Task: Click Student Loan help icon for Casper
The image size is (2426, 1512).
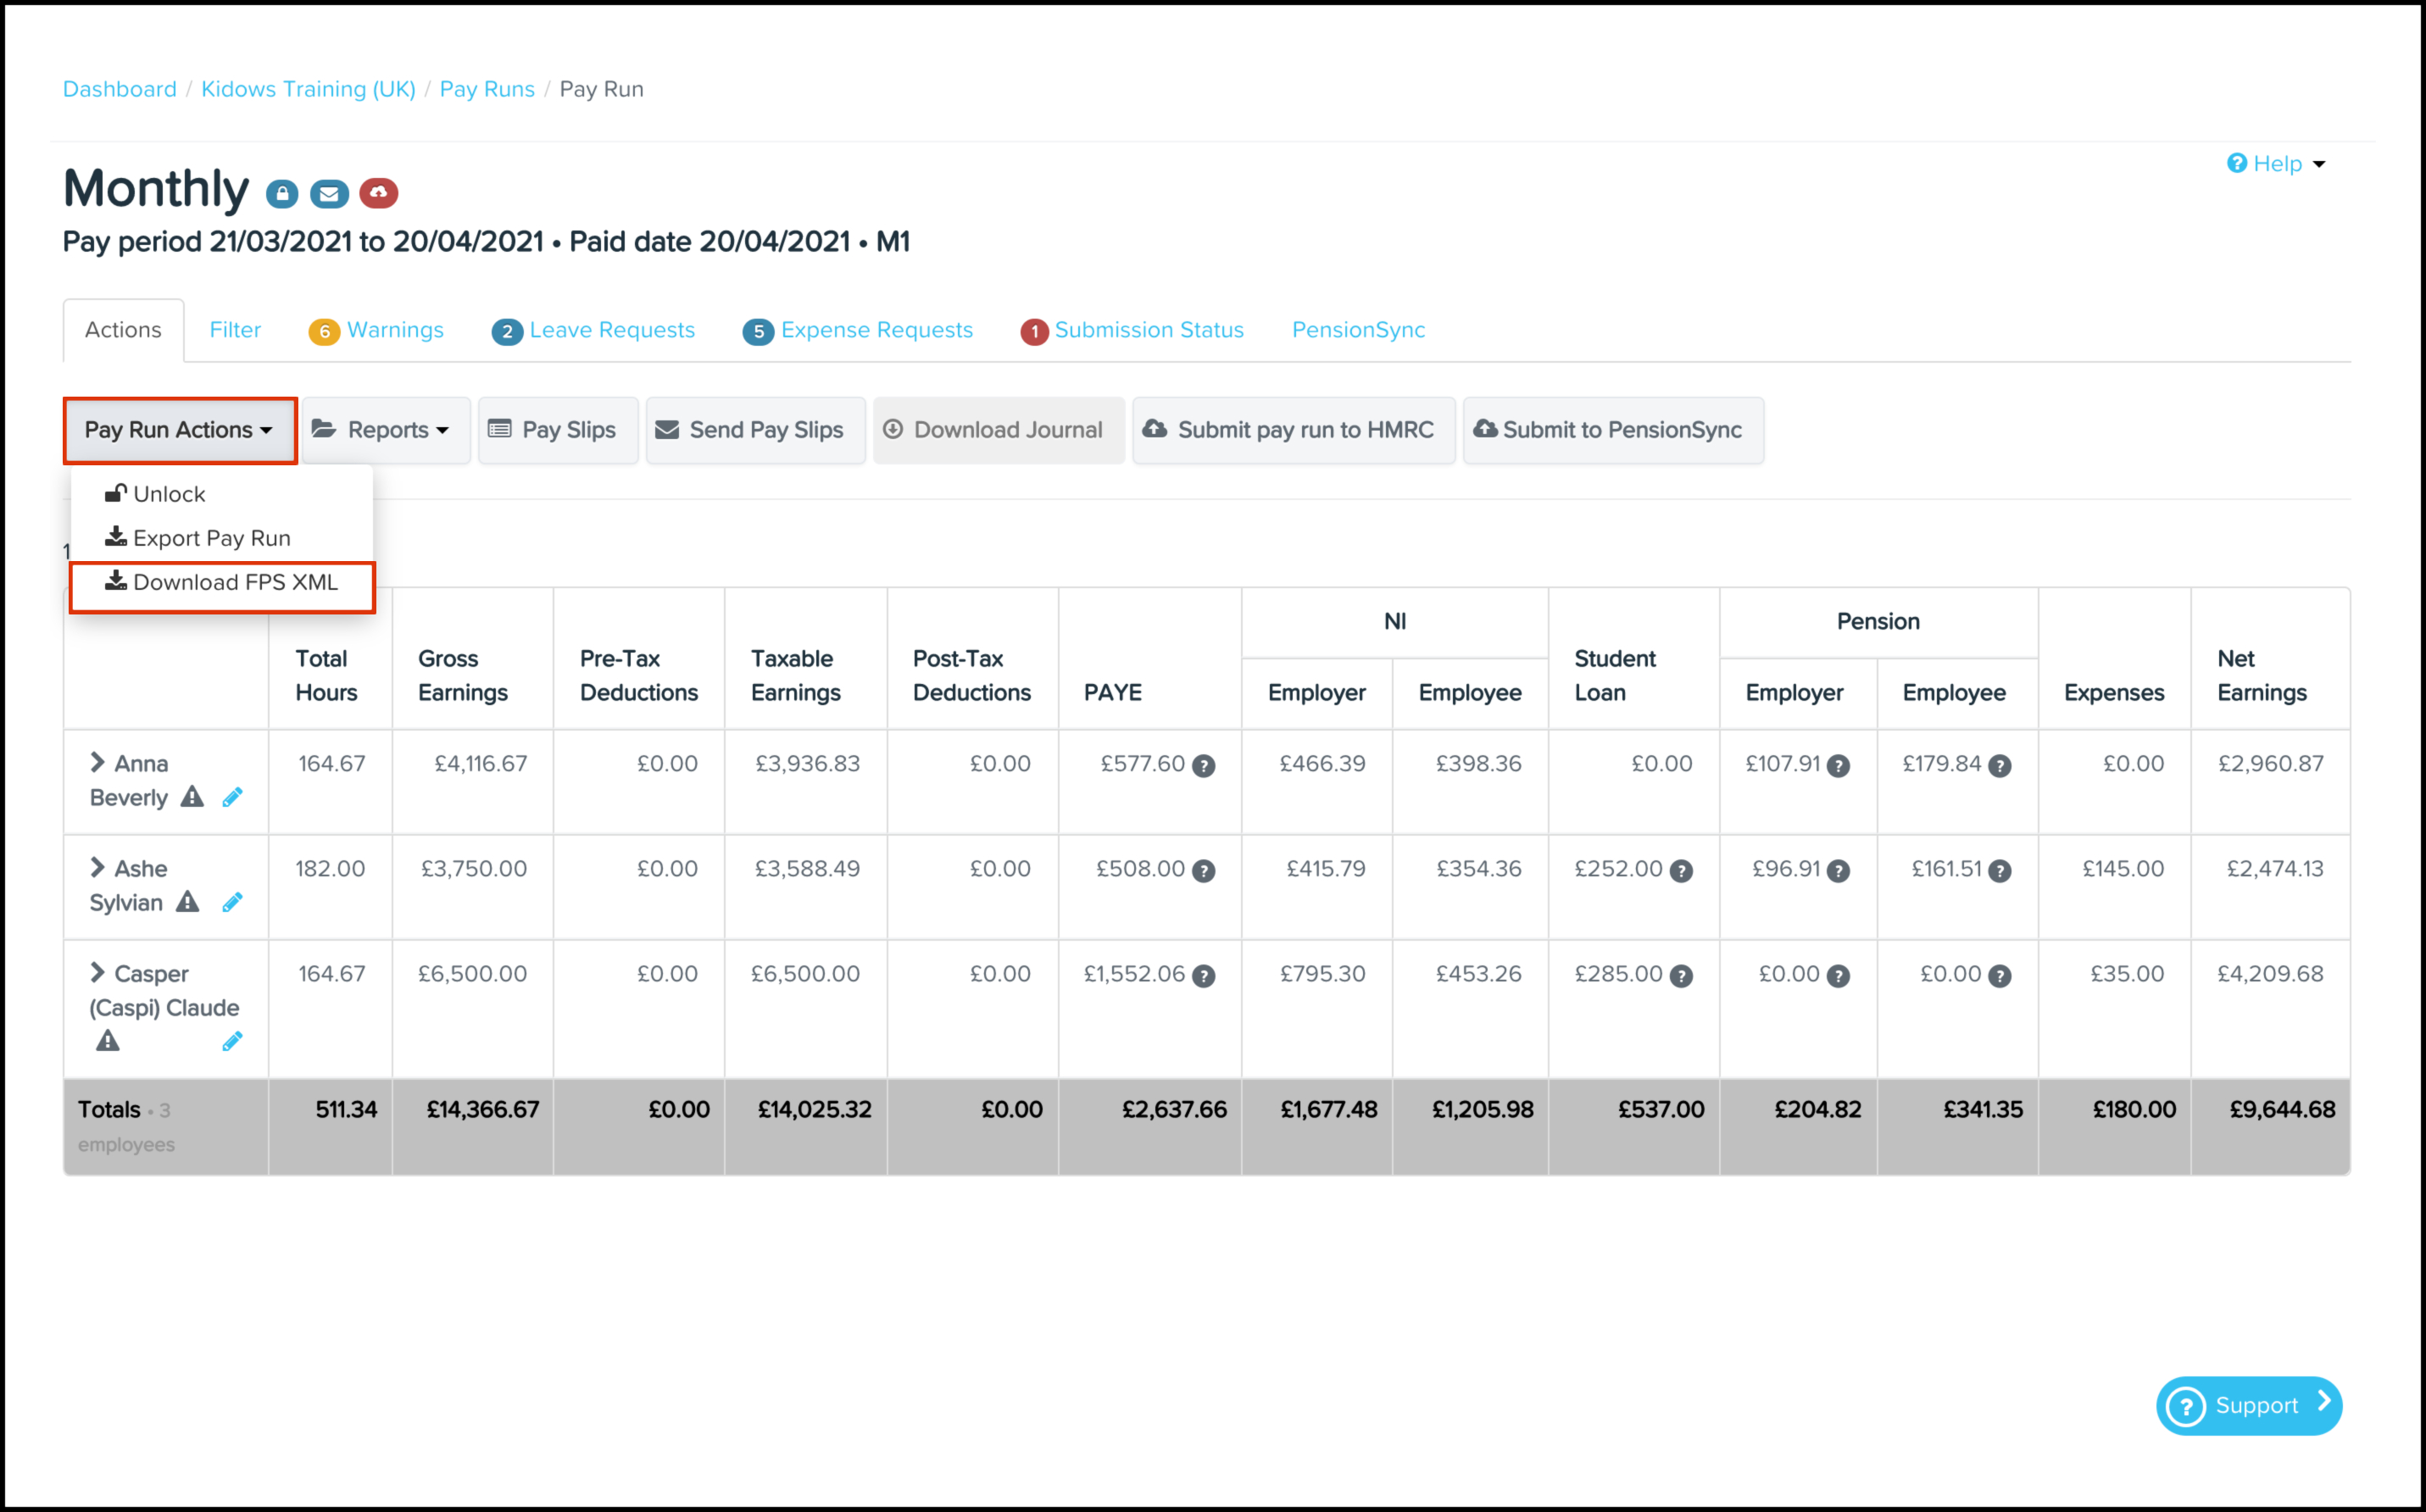Action: click(x=1682, y=976)
